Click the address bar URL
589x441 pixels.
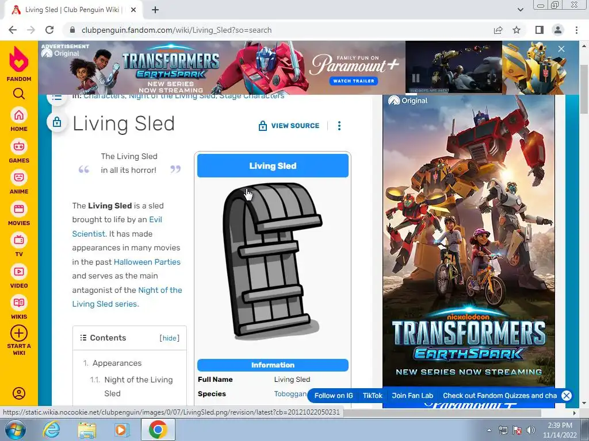[x=177, y=30]
